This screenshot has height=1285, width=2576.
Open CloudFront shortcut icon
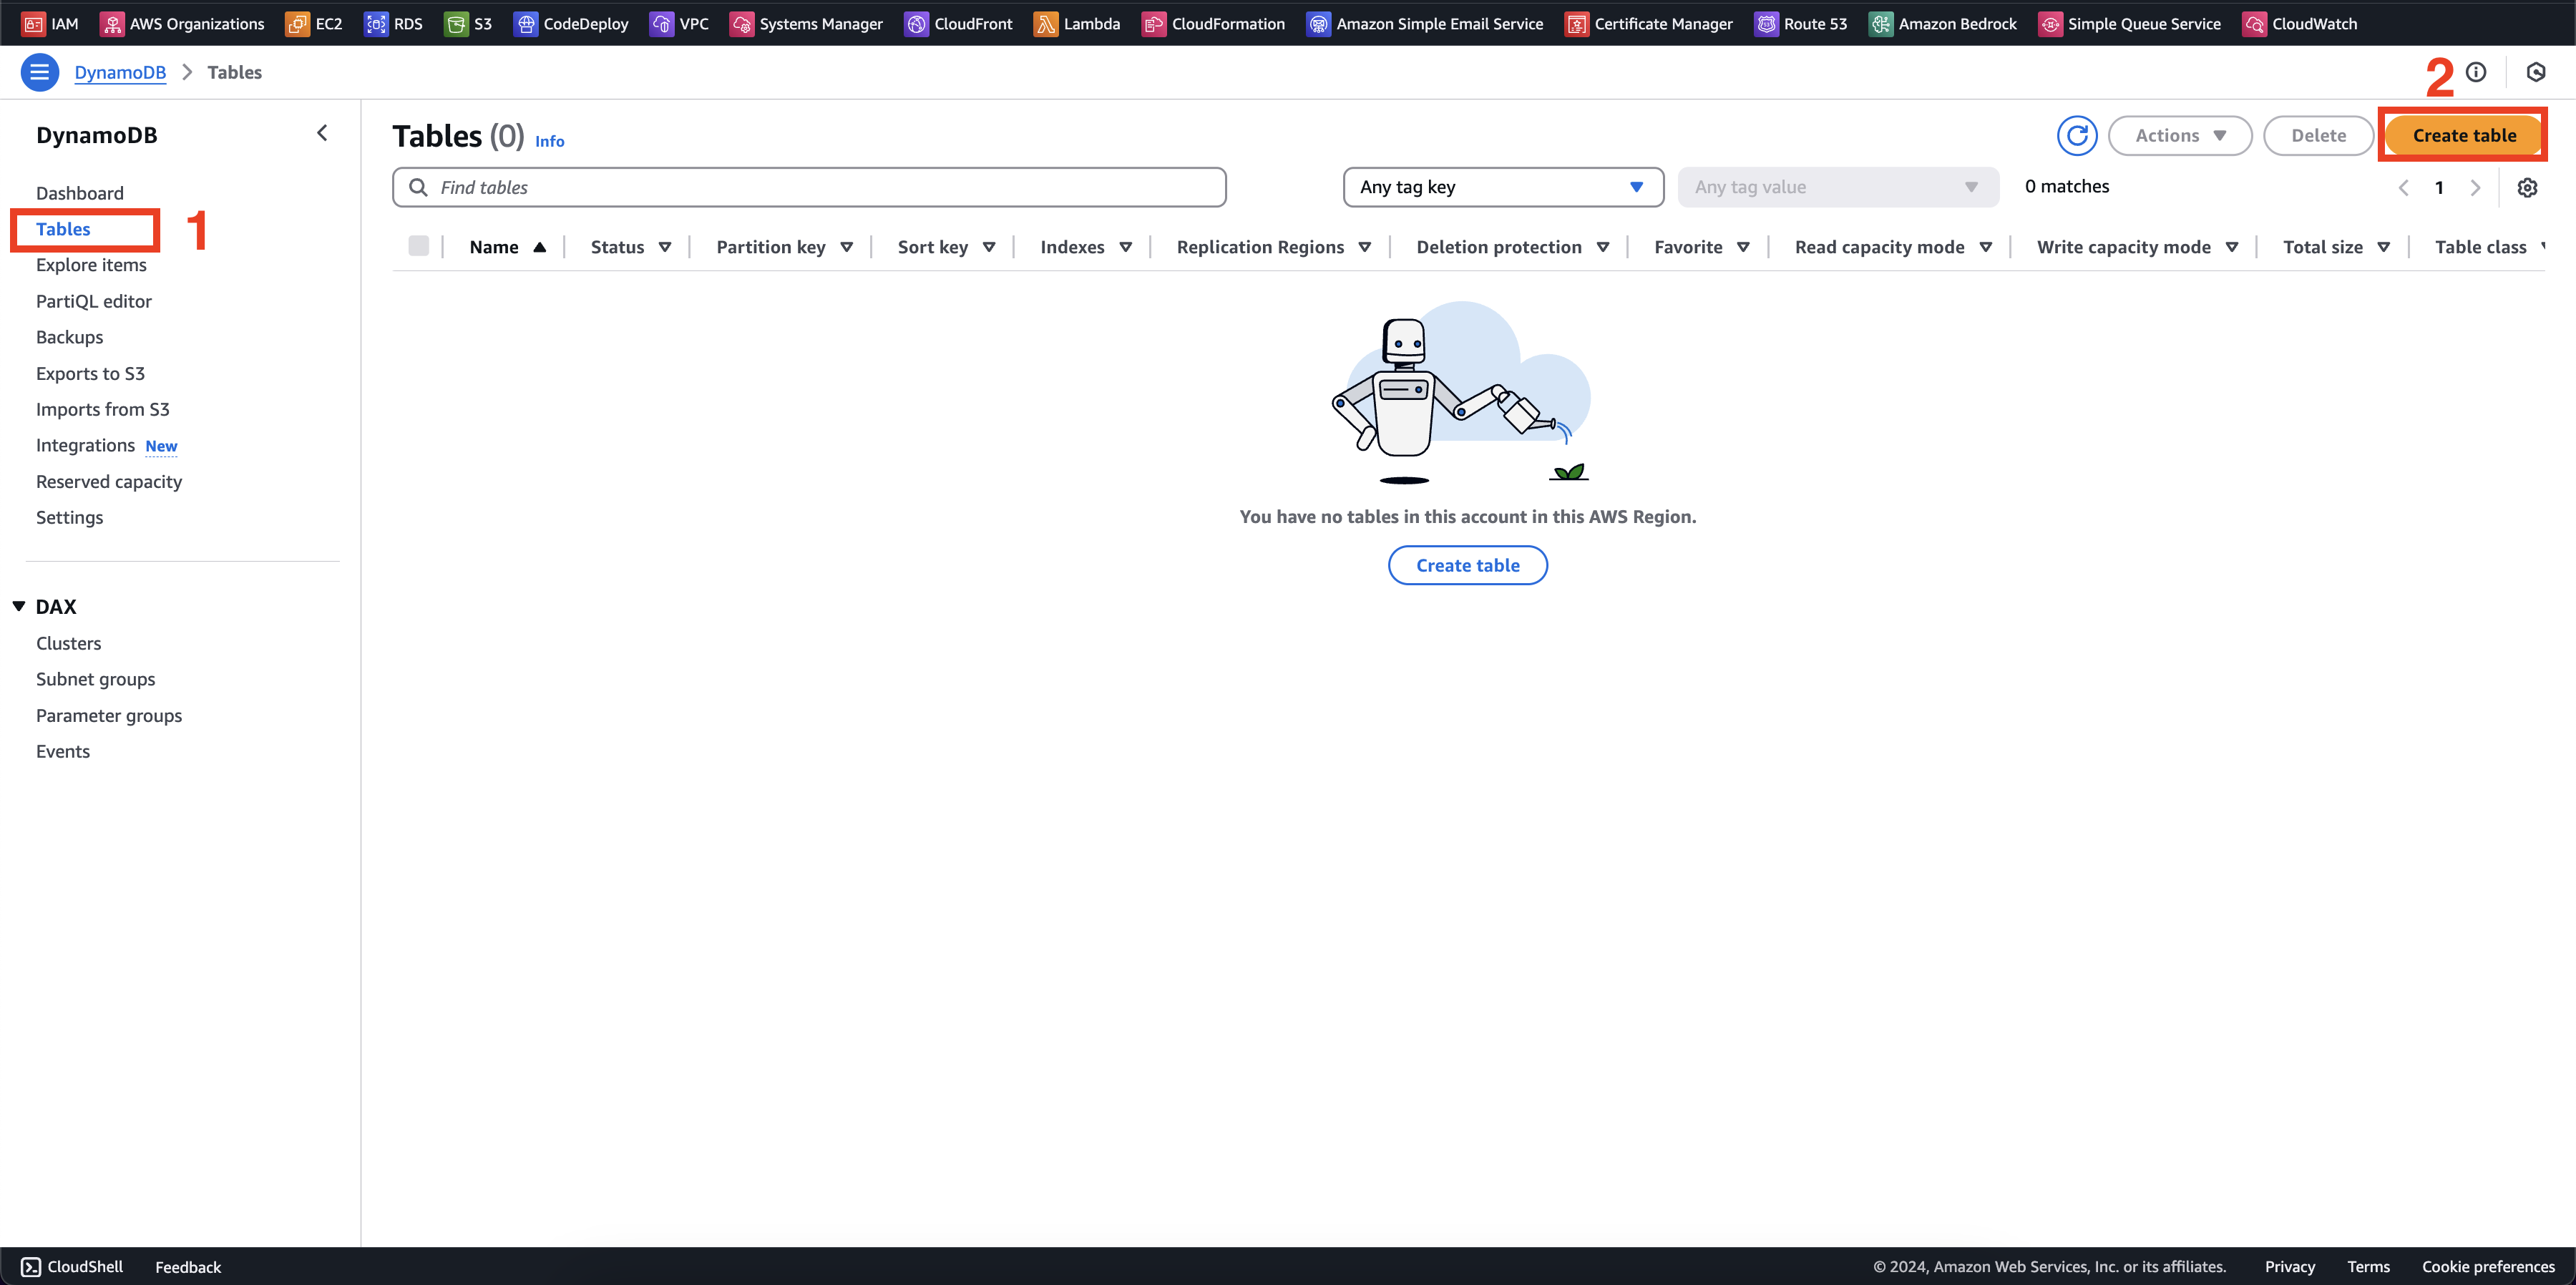click(x=916, y=23)
